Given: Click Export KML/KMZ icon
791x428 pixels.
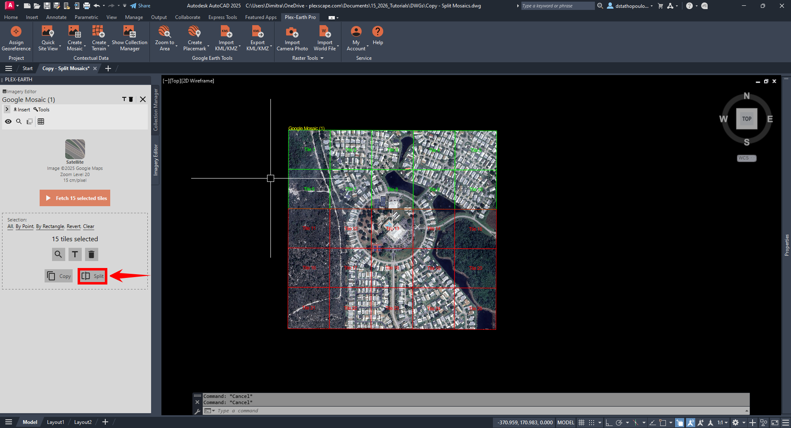Looking at the screenshot, I should pyautogui.click(x=258, y=32).
